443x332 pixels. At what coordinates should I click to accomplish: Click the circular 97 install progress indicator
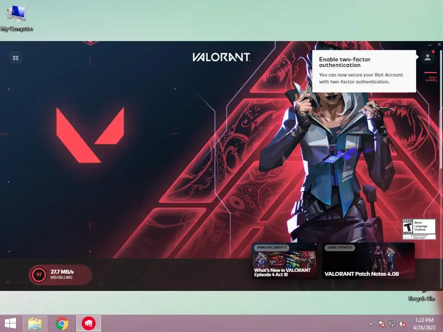pyautogui.click(x=39, y=275)
